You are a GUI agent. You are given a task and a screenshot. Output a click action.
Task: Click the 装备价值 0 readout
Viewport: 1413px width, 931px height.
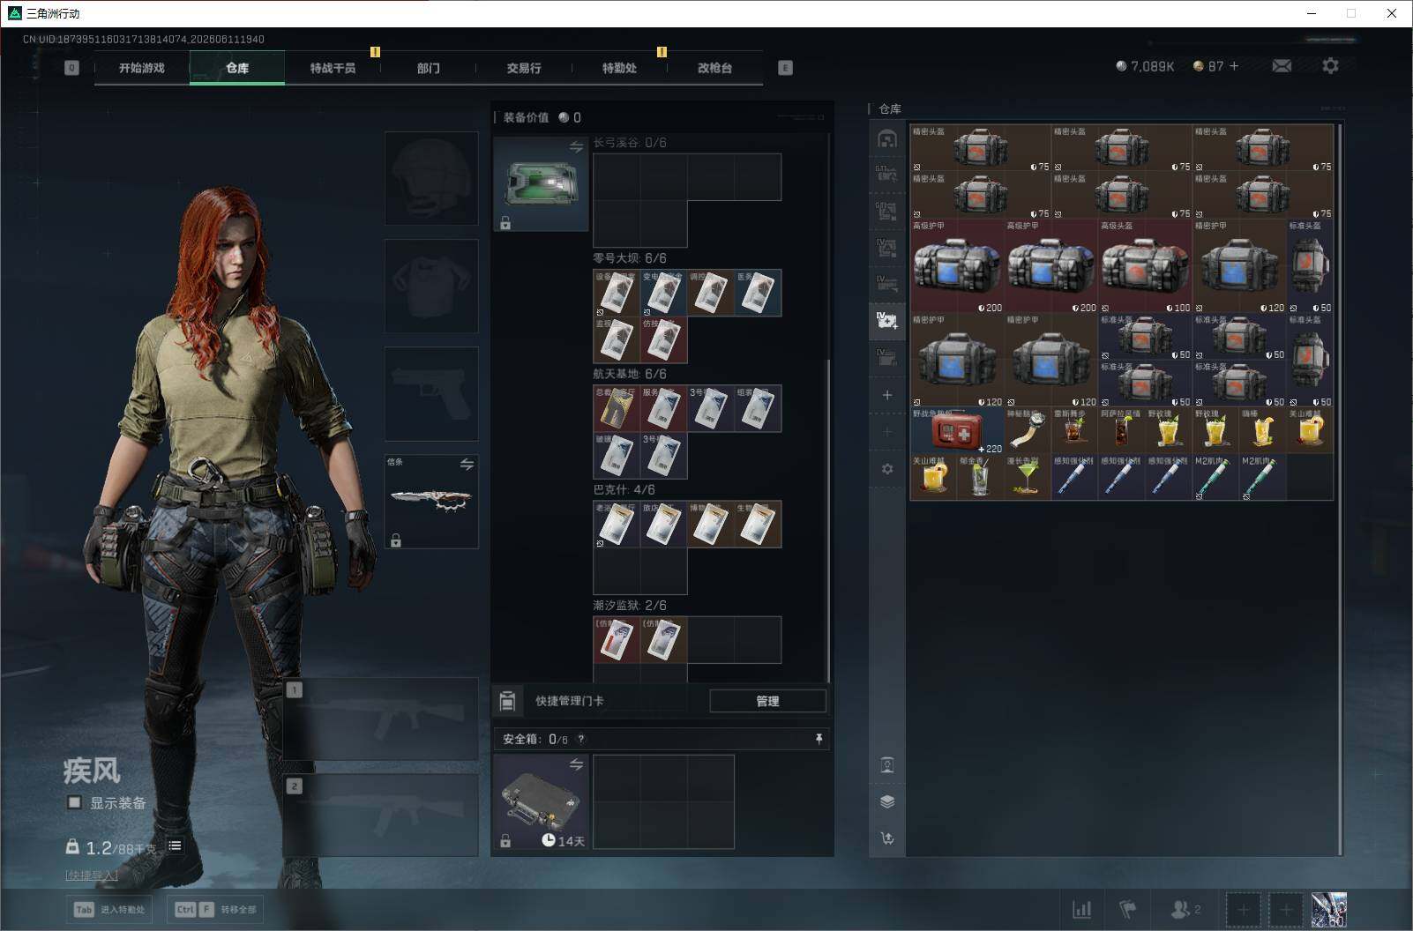click(542, 117)
